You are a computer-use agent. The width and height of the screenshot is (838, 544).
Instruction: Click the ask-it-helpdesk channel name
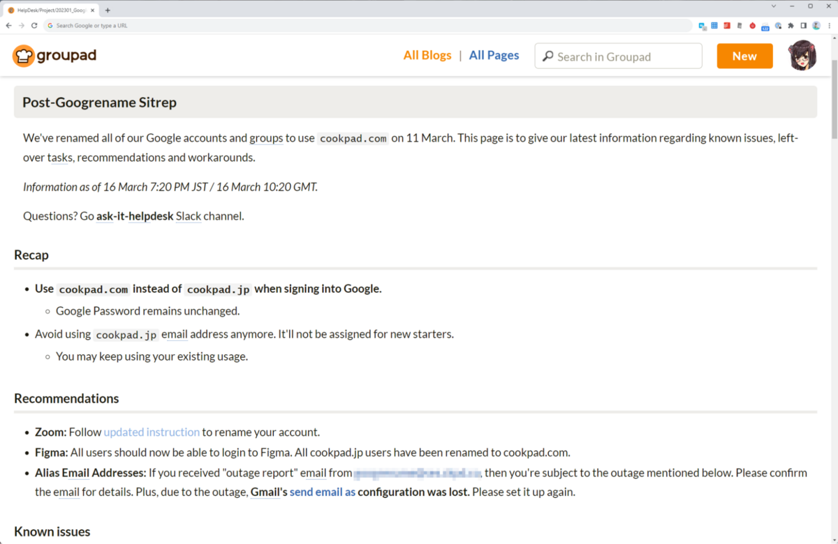coord(135,216)
